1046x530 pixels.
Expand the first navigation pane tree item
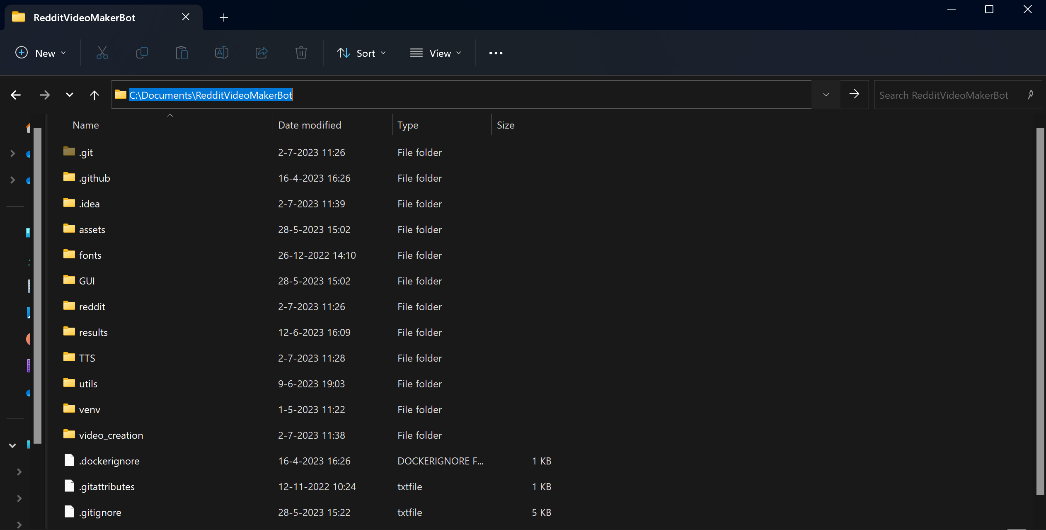coord(12,153)
